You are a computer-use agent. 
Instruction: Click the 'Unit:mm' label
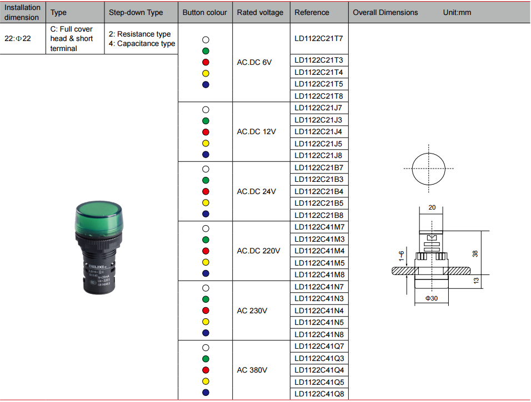pos(457,13)
